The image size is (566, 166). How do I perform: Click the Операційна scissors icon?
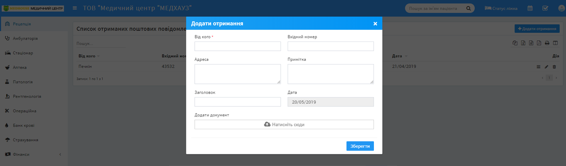(x=7, y=111)
